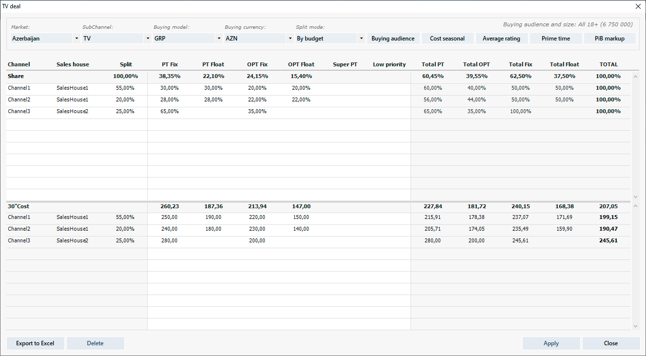Viewport: 646px width, 356px height.
Task: Click the Super PT column header
Action: (345, 64)
